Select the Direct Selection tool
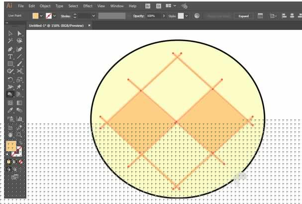 [x=19, y=33]
